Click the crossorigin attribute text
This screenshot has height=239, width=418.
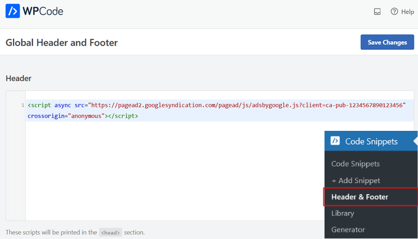[46, 116]
